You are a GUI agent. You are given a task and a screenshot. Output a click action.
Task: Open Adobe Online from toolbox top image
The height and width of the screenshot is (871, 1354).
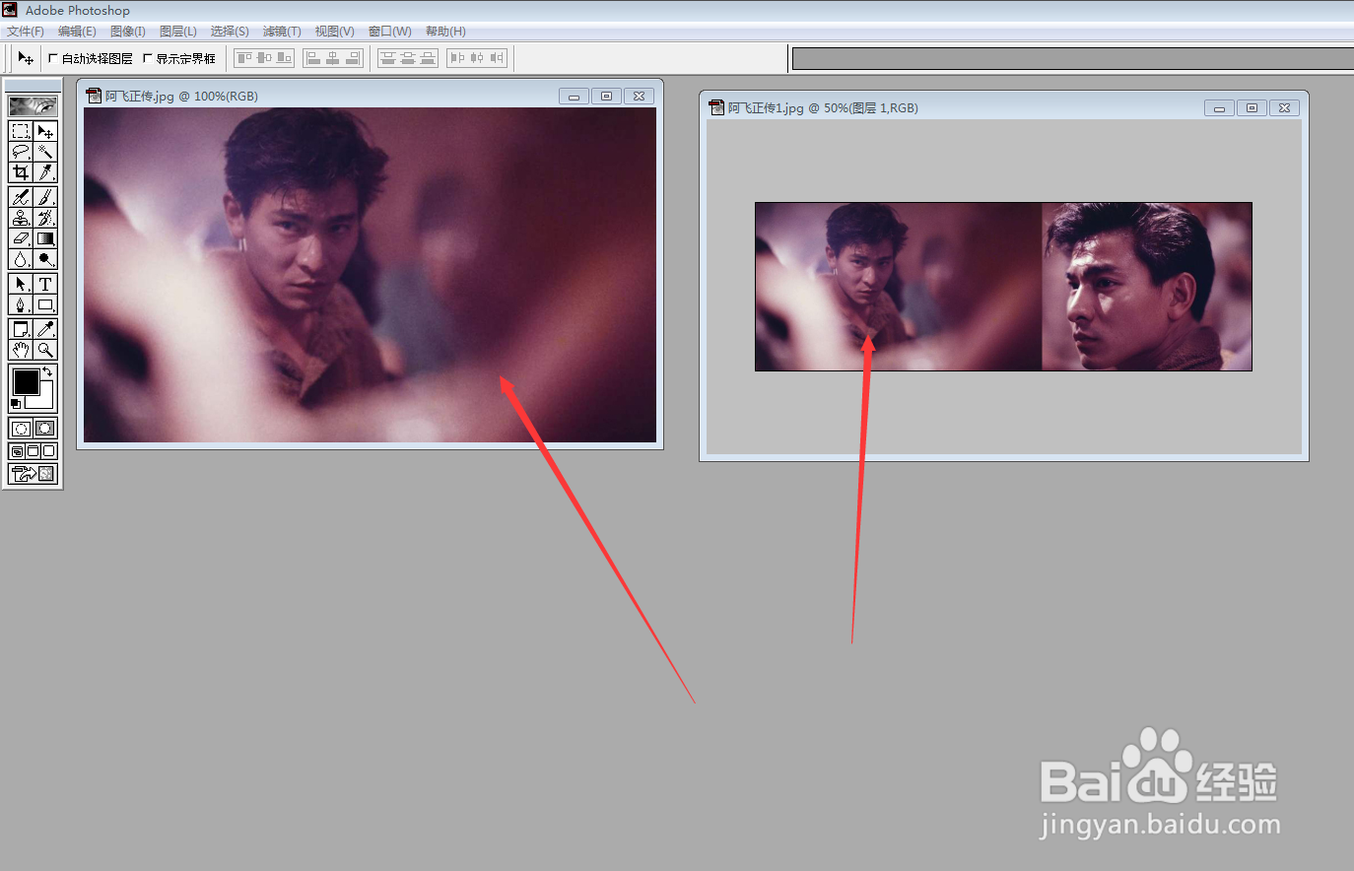[x=34, y=105]
